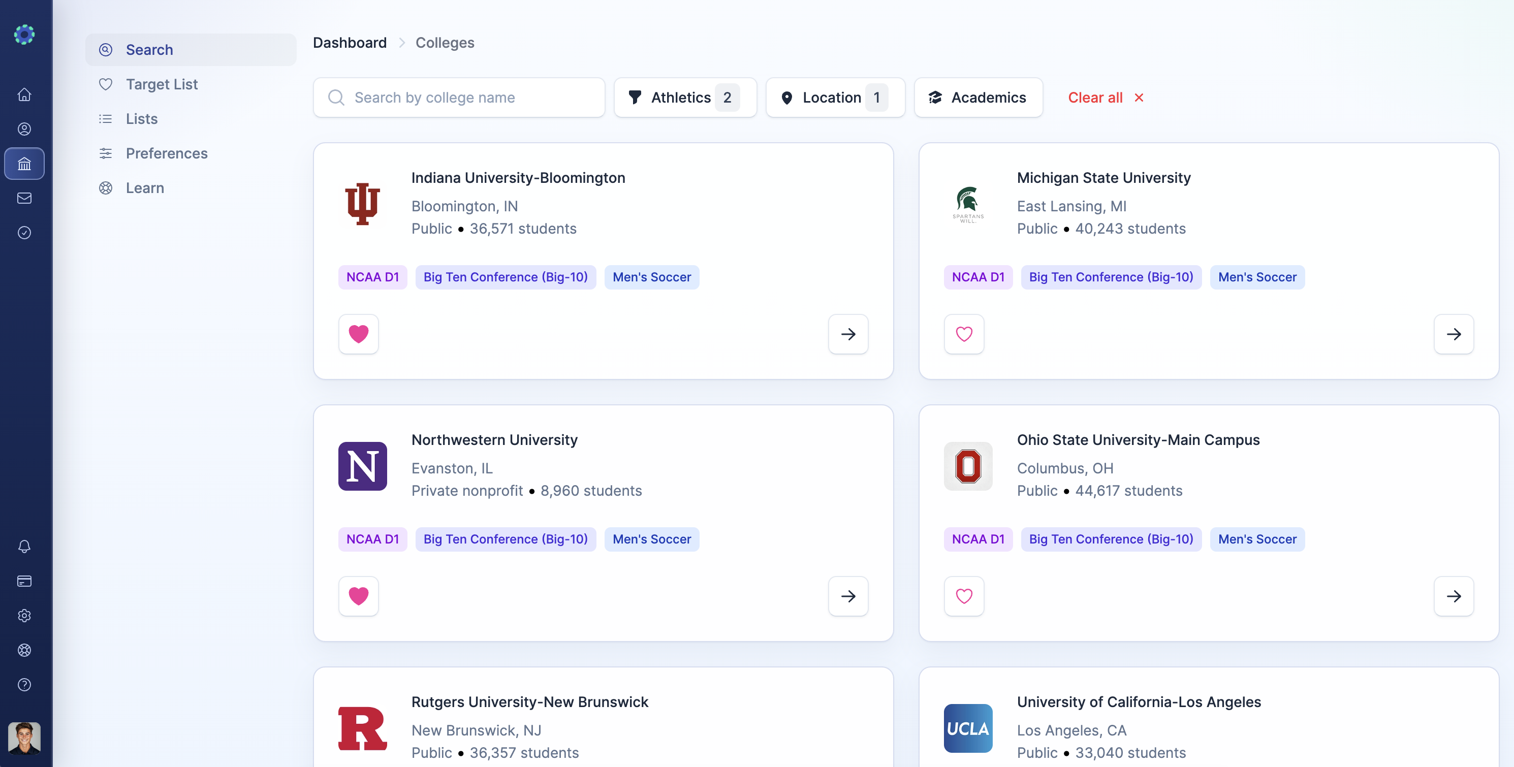1514x767 pixels.
Task: Click Clear all to remove filters
Action: tap(1105, 97)
